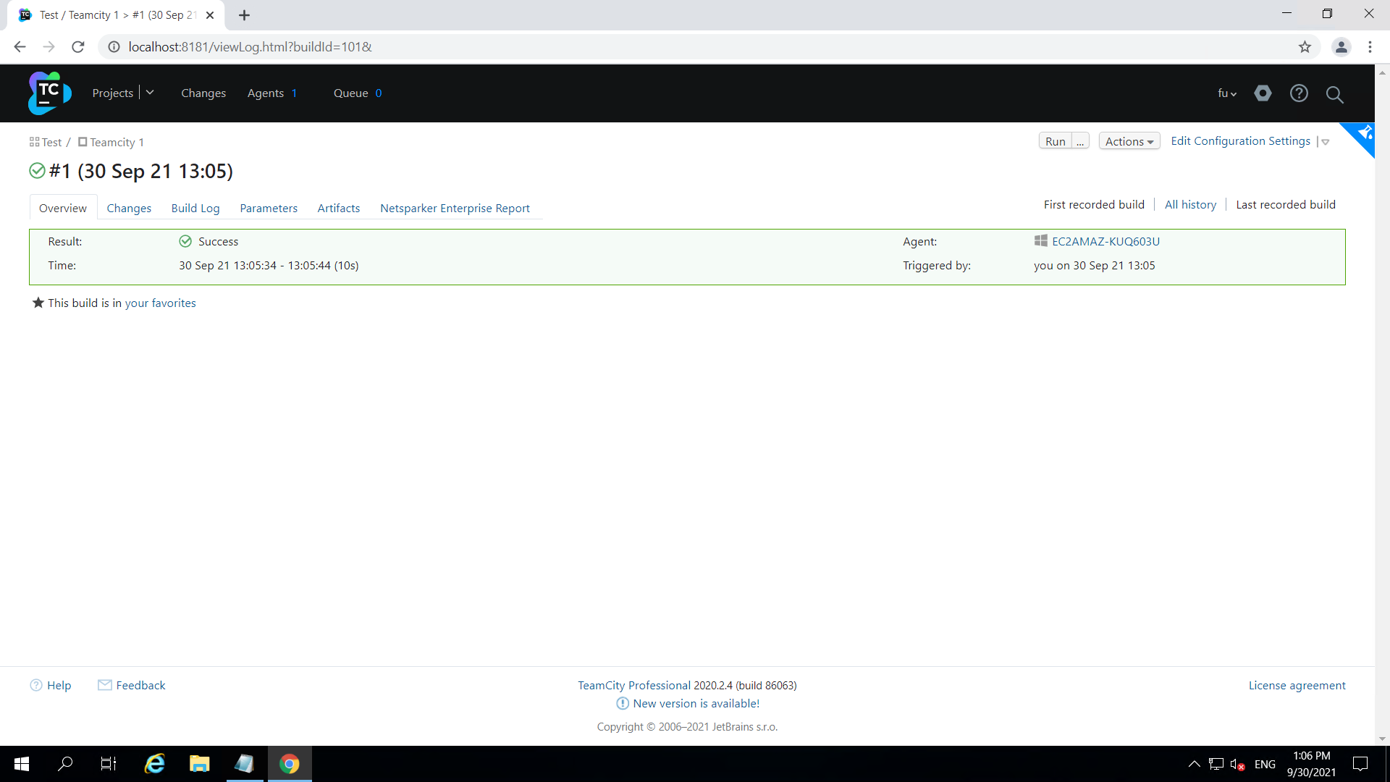Click the header search magnifier icon

(x=1334, y=94)
